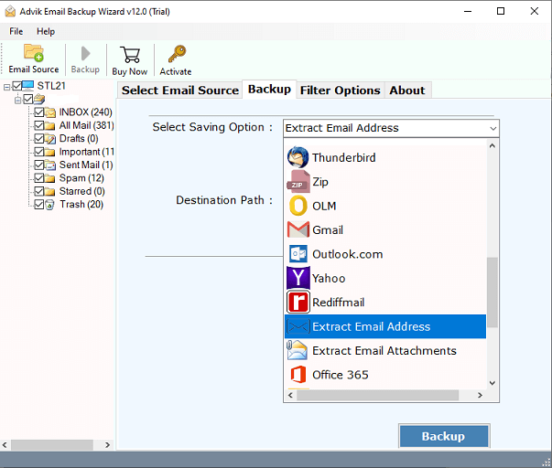Switch to Filter Options tab
This screenshot has height=468, width=552.
(x=340, y=90)
